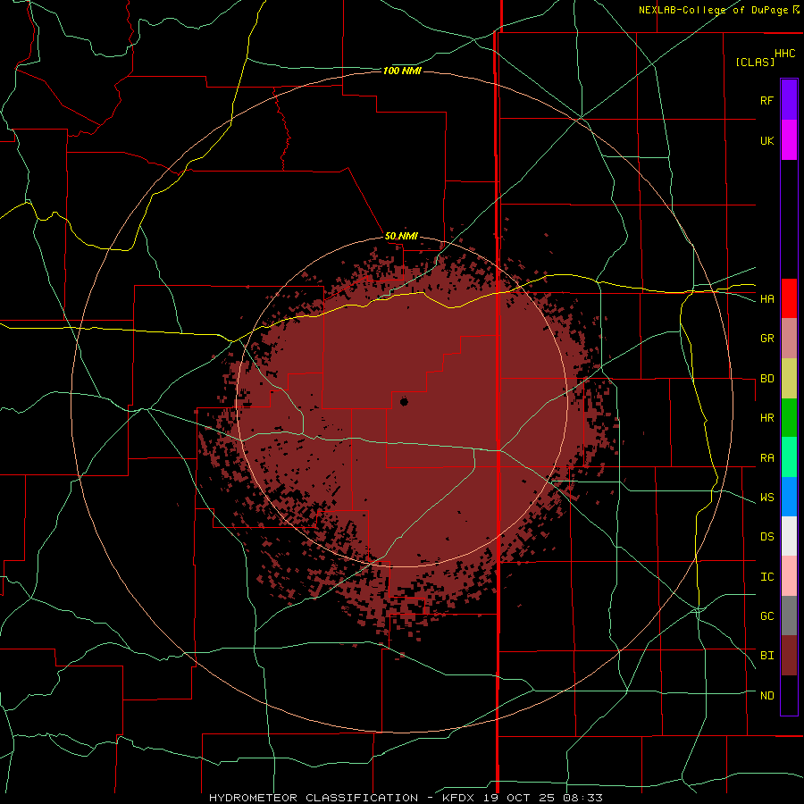Click the BI legend label

click(x=766, y=656)
